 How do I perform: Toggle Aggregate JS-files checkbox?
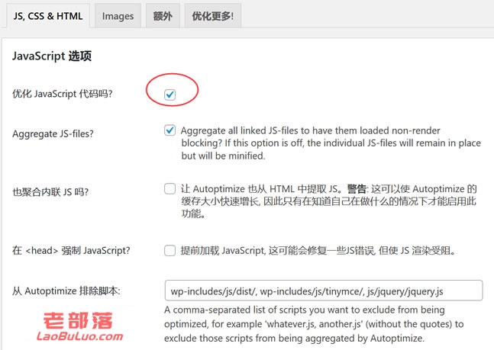coord(170,130)
